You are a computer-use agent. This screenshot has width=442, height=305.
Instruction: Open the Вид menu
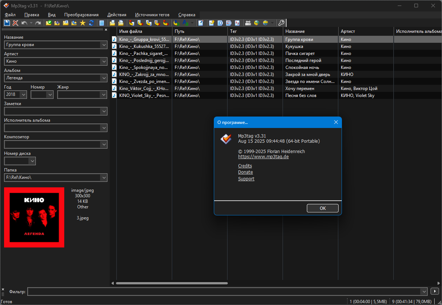pyautogui.click(x=52, y=15)
